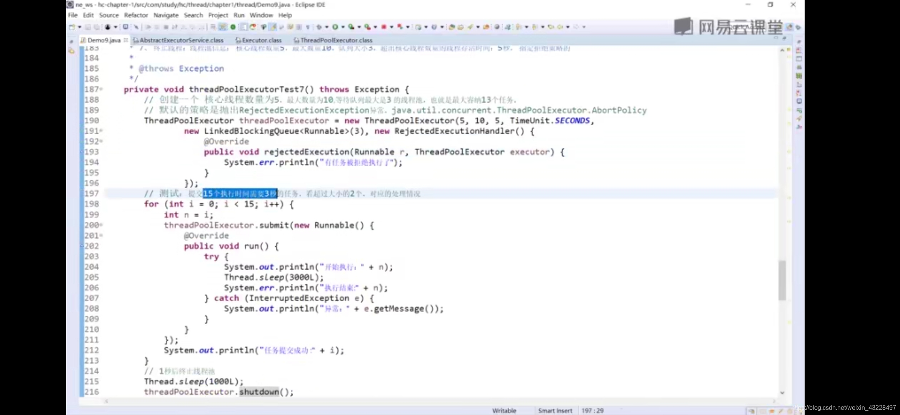Click the New file toolbar icon
The height and width of the screenshot is (415, 900).
coord(72,27)
